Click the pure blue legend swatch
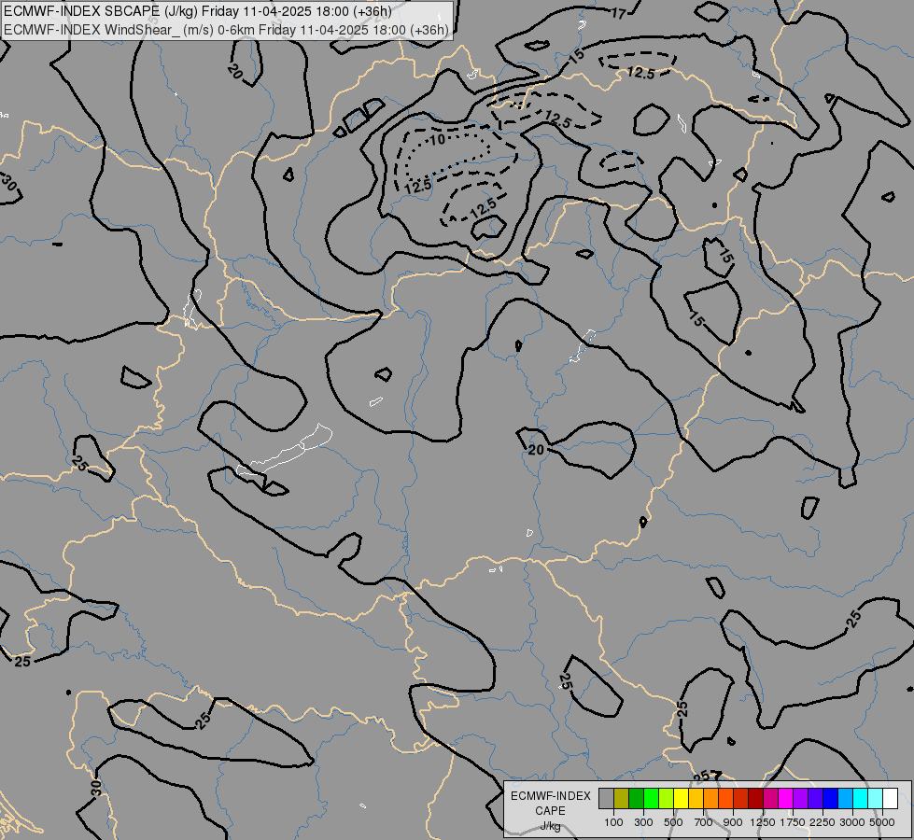Screen dimensions: 914x840 [x=830, y=798]
